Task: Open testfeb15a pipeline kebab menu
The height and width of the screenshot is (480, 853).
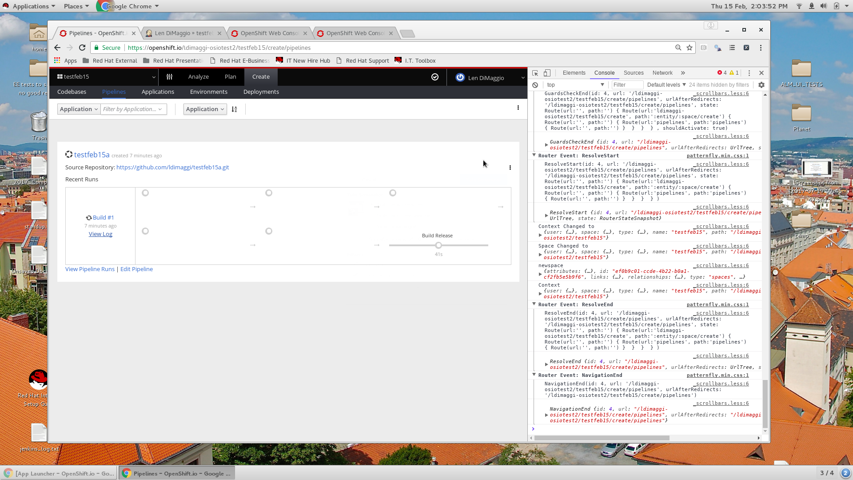Action: click(510, 168)
